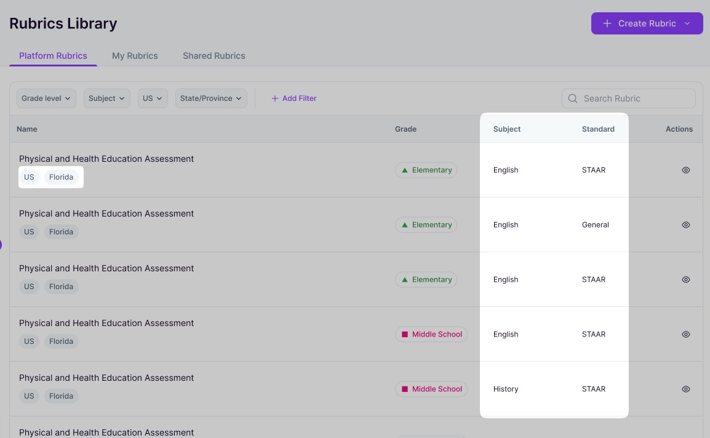
Task: Click the Subject column header
Action: (507, 129)
